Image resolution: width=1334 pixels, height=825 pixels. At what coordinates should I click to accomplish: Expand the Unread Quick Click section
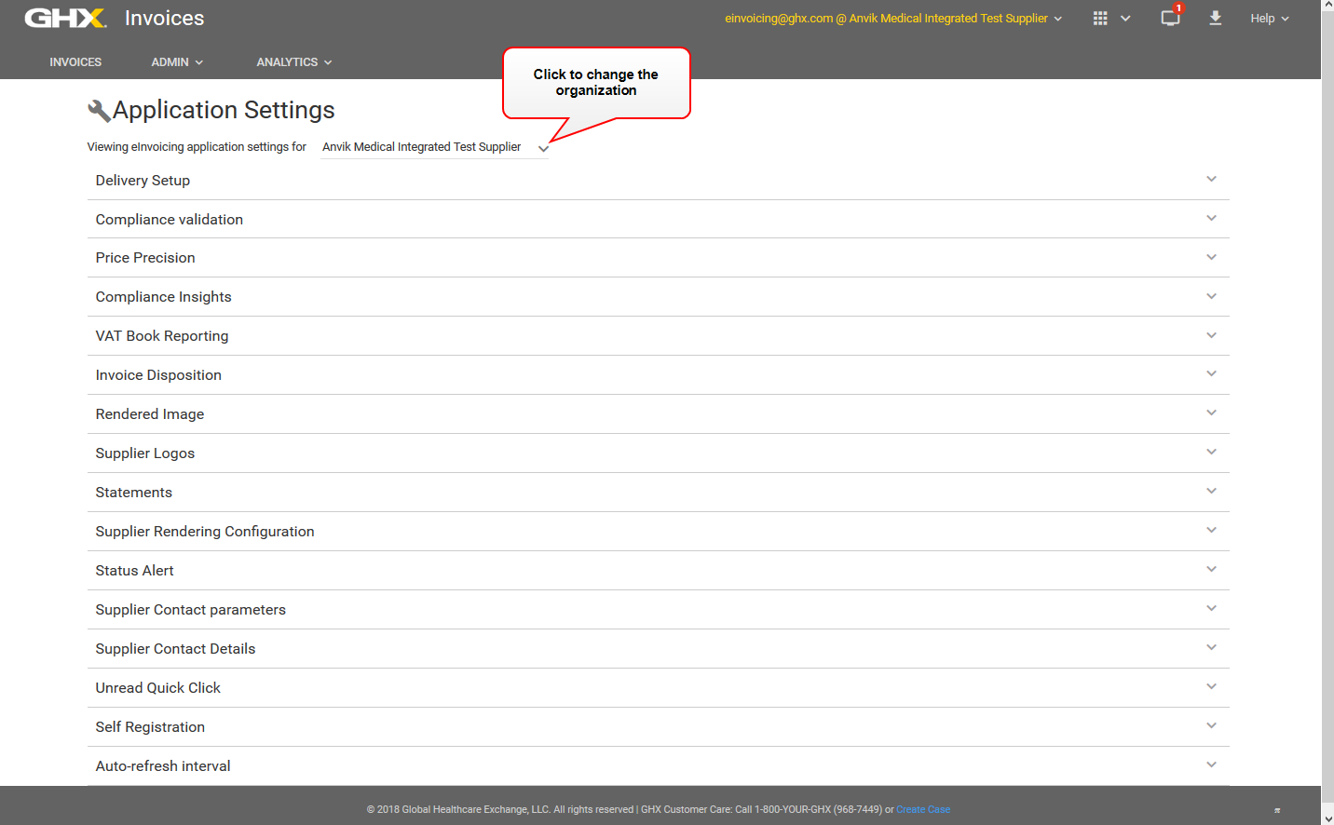coord(1211,687)
